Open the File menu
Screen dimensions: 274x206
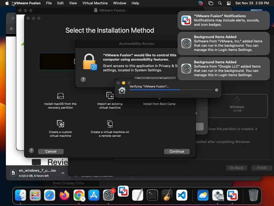click(x=49, y=3)
